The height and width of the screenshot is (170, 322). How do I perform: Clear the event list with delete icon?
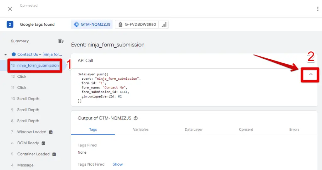click(x=61, y=41)
